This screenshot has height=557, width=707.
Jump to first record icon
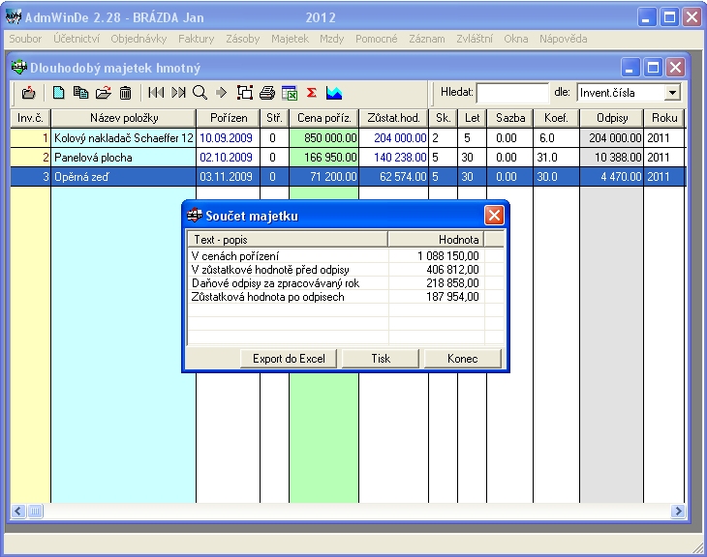coord(156,93)
